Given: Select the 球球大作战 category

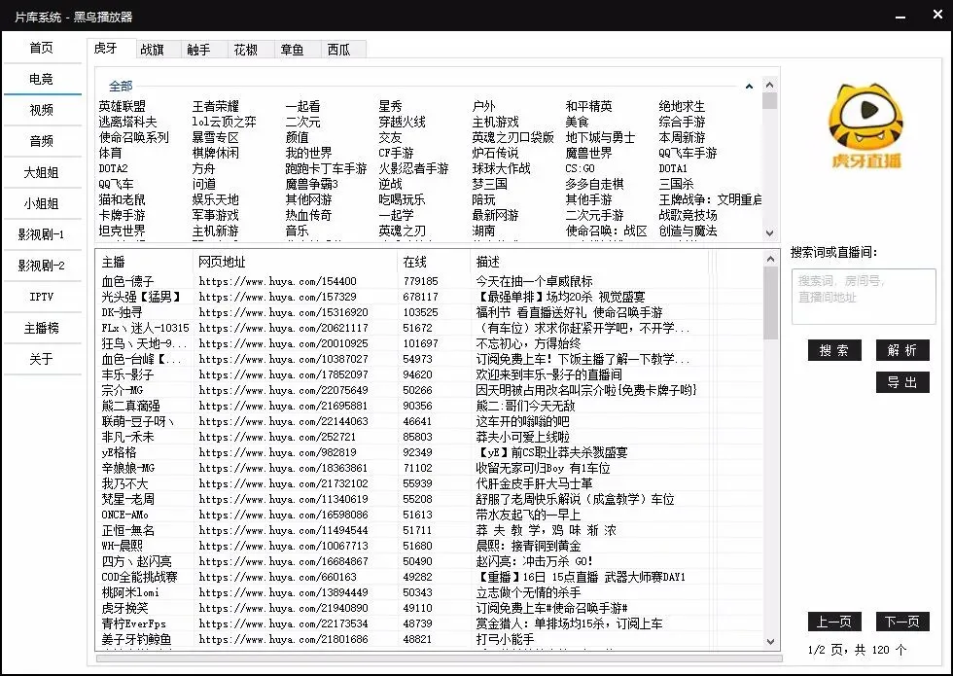Looking at the screenshot, I should [502, 168].
